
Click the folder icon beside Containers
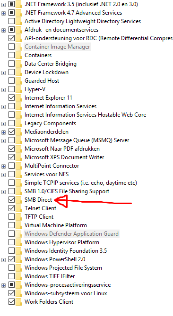[x=18, y=55]
